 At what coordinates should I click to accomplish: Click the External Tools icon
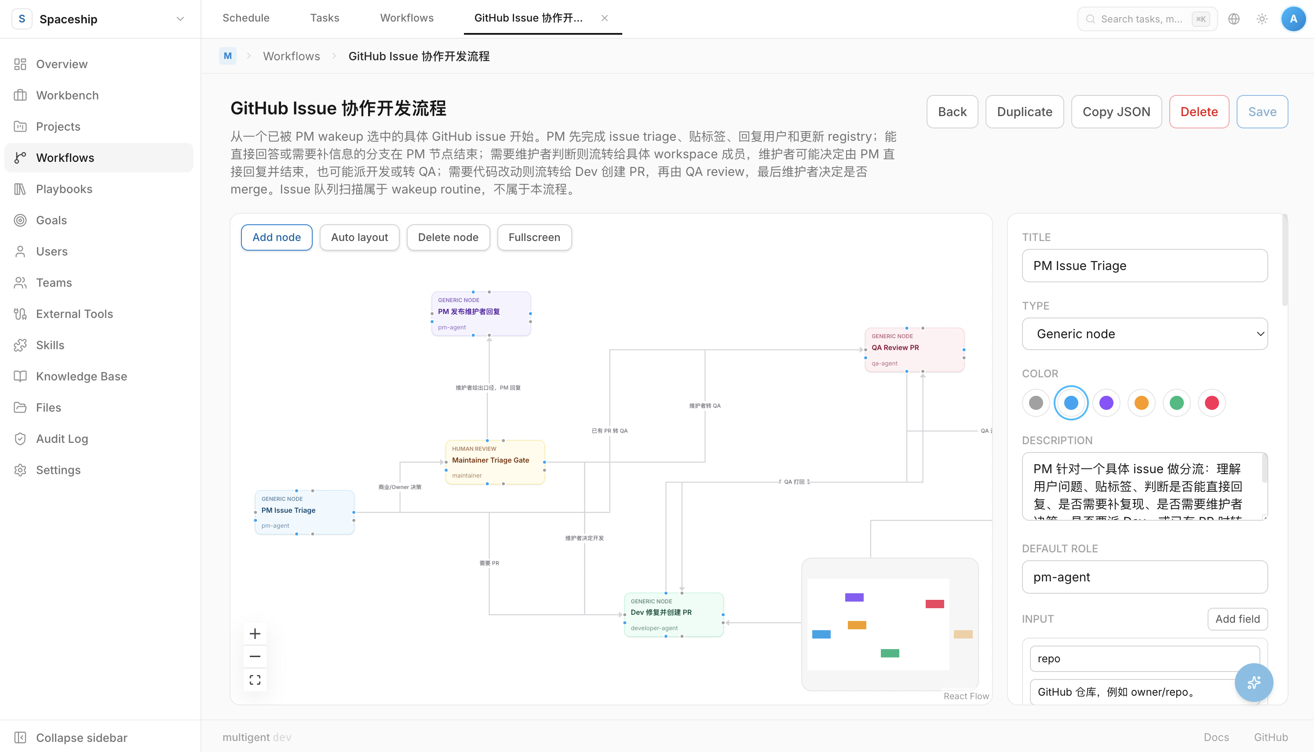[20, 314]
